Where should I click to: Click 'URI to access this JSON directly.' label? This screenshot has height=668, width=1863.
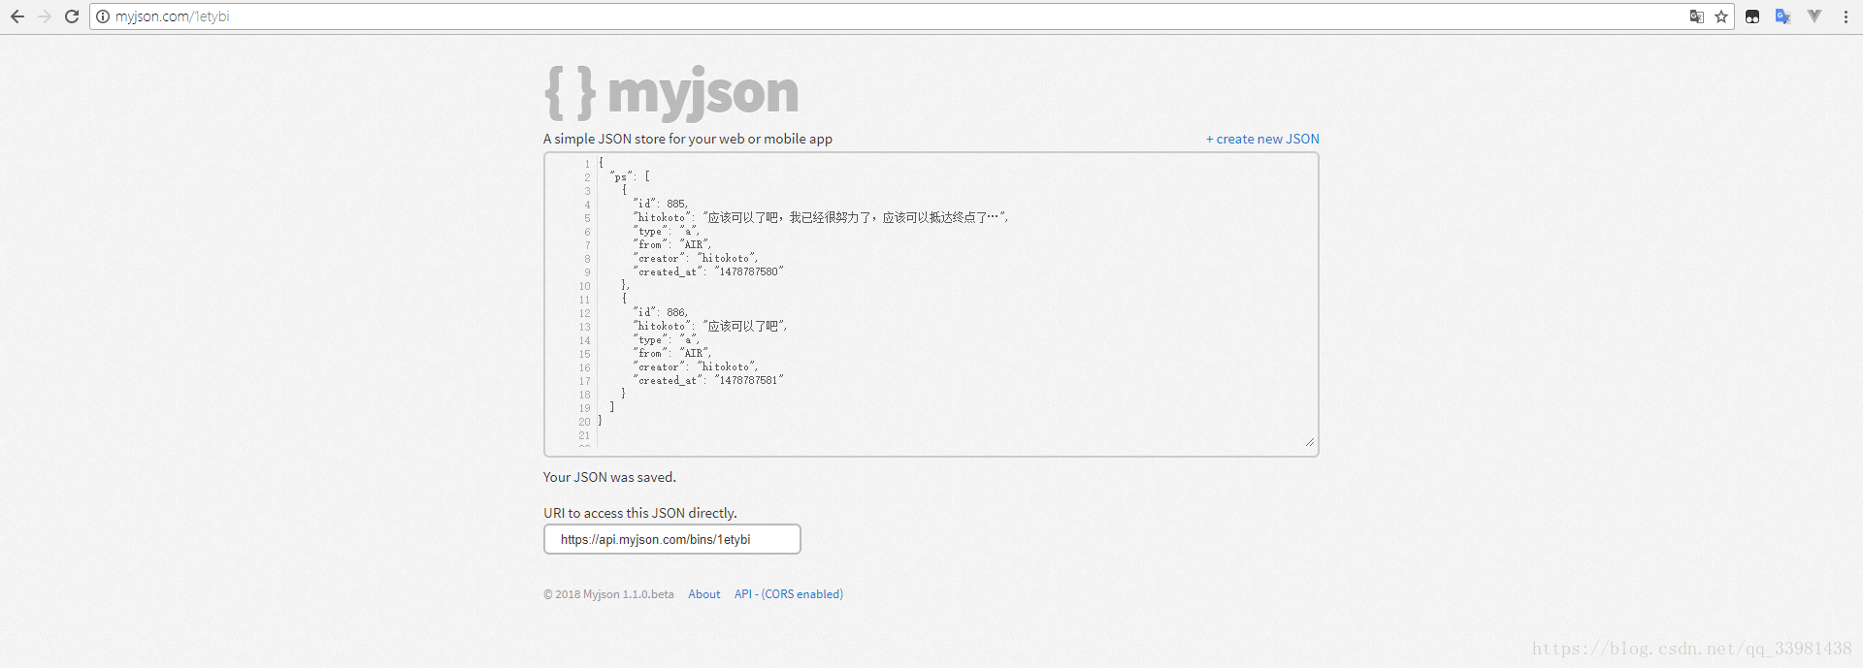point(640,513)
